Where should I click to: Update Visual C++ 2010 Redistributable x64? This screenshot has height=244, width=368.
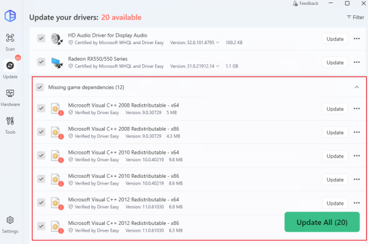pos(335,156)
